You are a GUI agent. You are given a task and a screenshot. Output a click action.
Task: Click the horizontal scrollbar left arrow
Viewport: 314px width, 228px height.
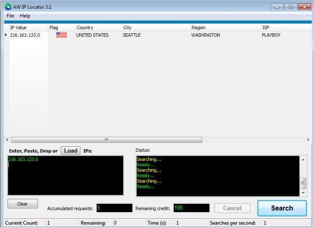tap(7, 140)
